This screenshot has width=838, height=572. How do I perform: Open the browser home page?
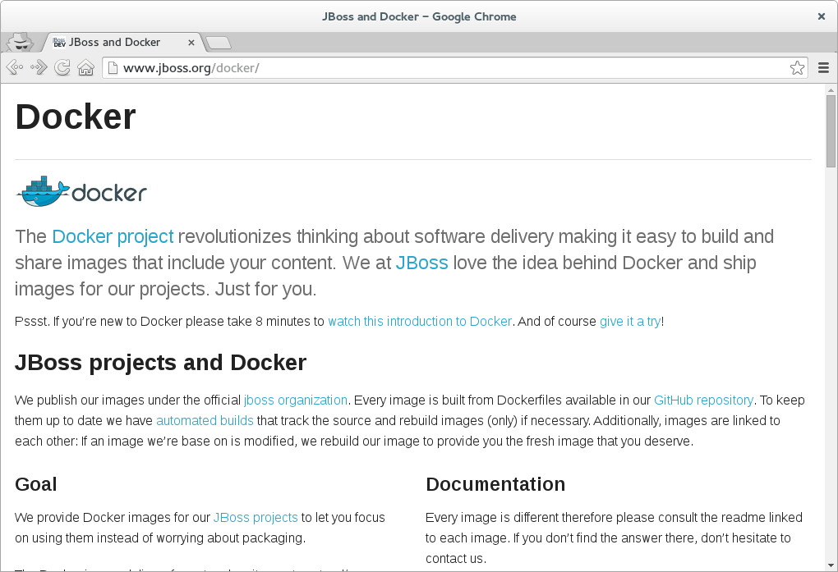click(86, 67)
